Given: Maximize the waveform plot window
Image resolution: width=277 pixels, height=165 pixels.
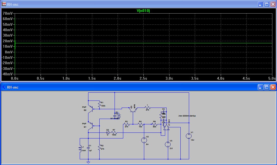Looking at the screenshot, I should point(267,4).
